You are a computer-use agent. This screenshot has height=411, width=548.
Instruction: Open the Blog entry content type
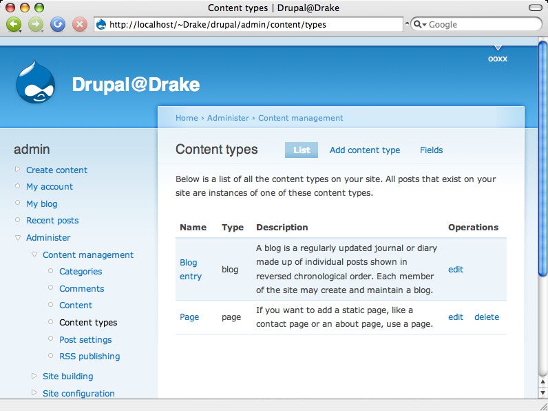point(191,269)
